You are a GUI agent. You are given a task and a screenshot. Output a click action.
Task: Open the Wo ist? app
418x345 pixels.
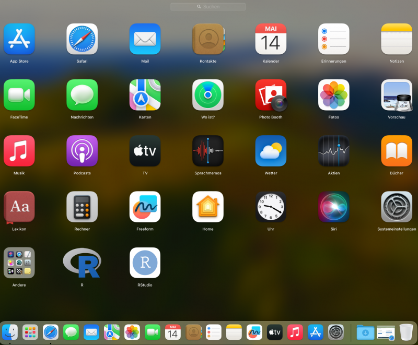coord(208,95)
